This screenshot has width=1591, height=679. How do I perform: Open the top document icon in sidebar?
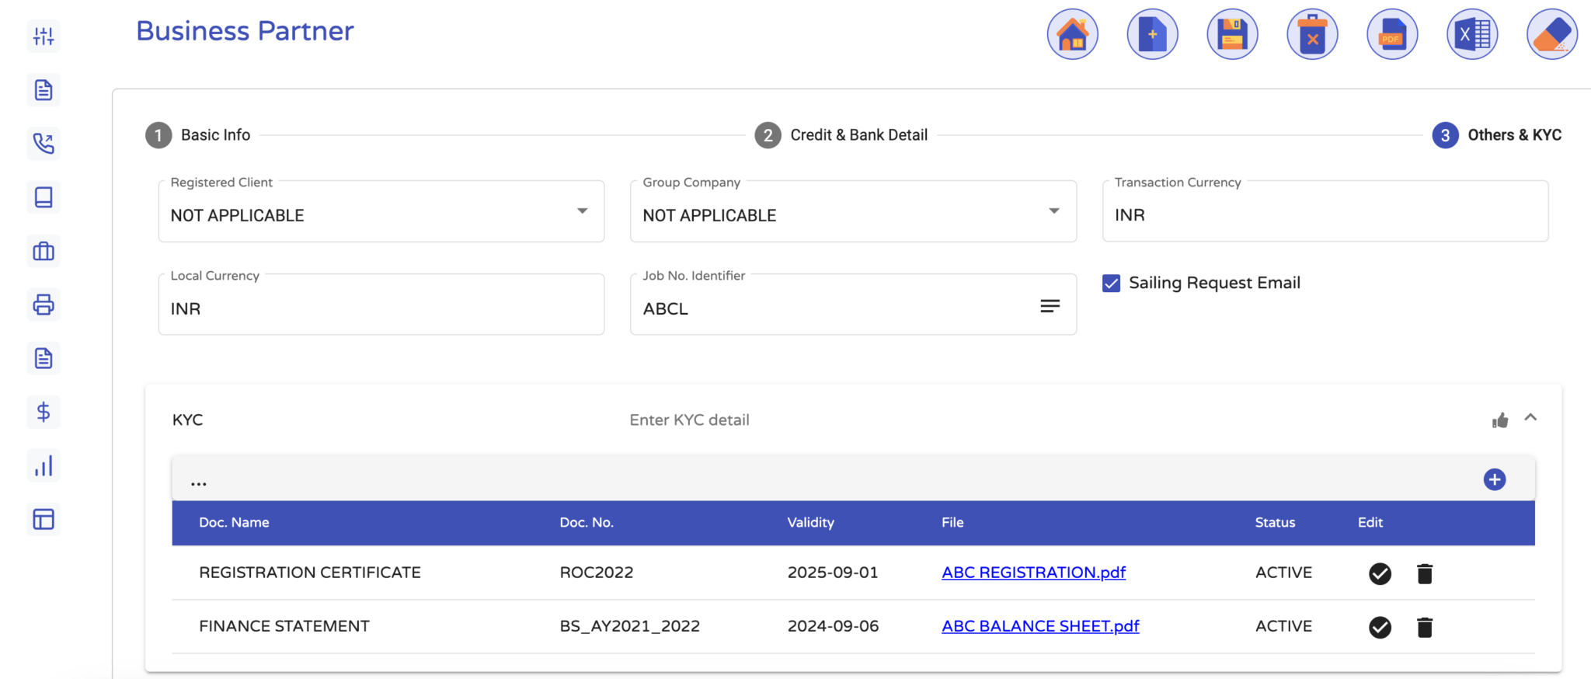click(x=44, y=90)
